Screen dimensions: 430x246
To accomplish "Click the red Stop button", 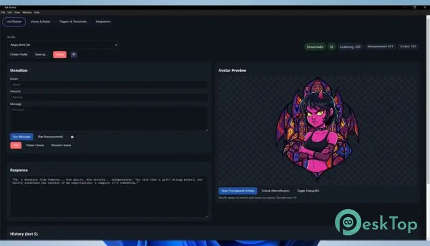I will 16,145.
